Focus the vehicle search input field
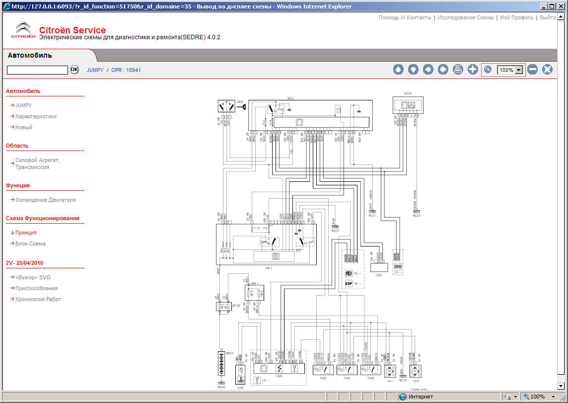The image size is (568, 403). 37,70
